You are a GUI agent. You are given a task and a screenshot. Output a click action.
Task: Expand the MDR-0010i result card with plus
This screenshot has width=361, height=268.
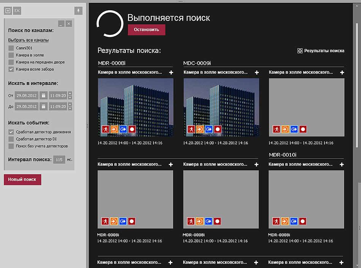tap(342, 165)
